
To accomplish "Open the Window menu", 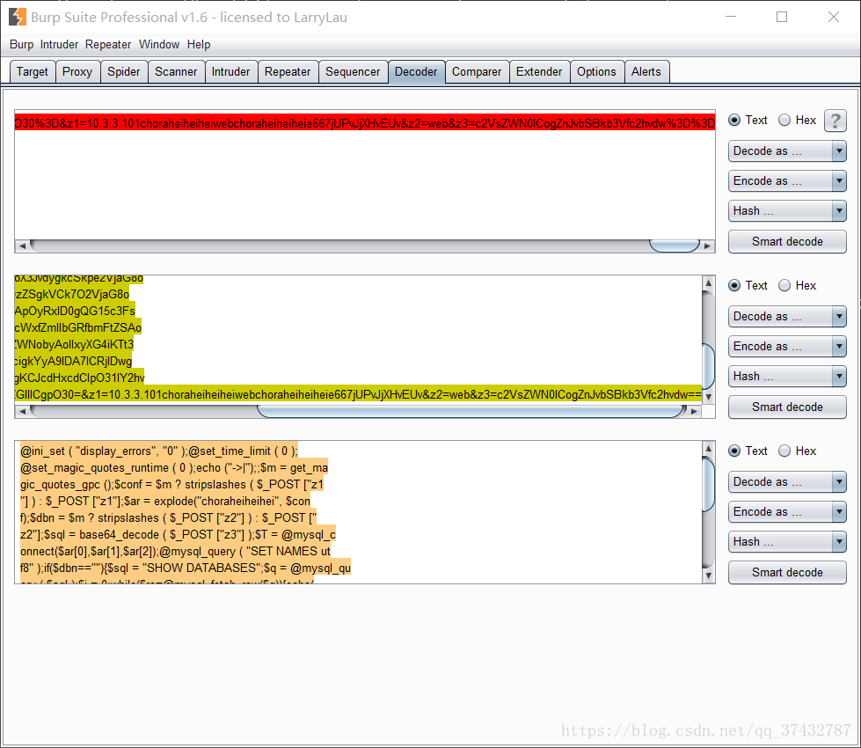I will tap(159, 45).
